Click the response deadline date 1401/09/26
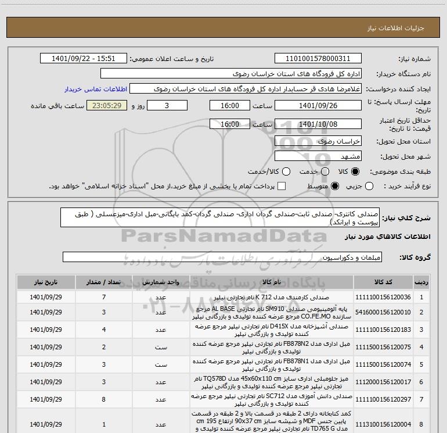 pyautogui.click(x=318, y=106)
